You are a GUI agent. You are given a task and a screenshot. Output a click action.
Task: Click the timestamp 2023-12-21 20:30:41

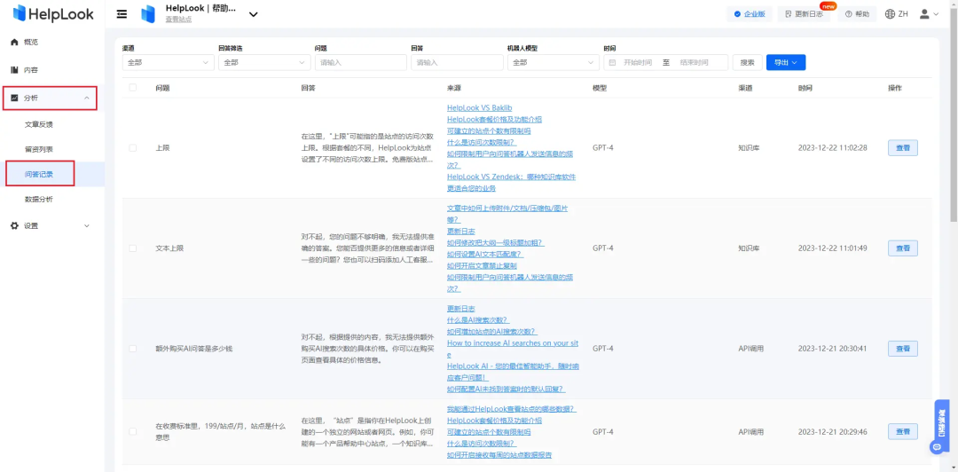[833, 349]
